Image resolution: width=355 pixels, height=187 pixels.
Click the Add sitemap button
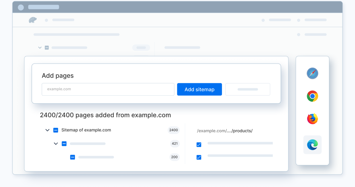pos(199,89)
